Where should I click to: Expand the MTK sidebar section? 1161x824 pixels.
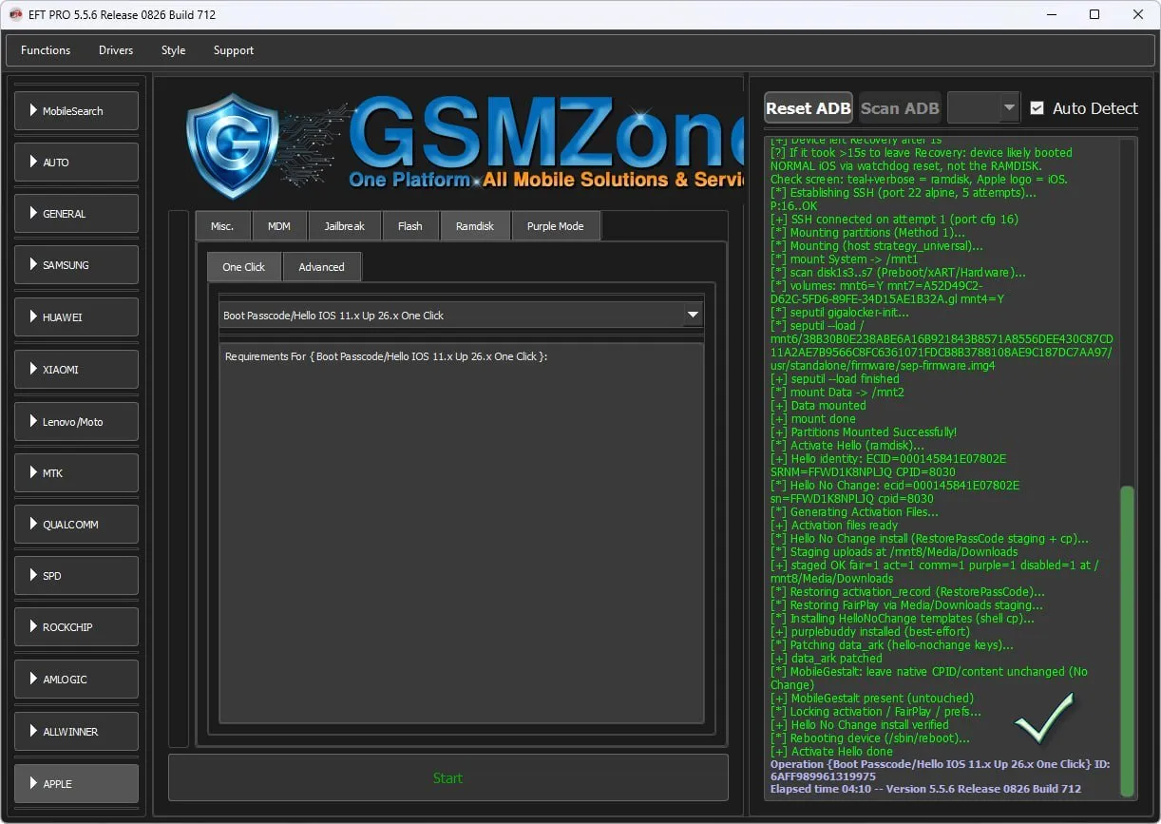pyautogui.click(x=76, y=472)
